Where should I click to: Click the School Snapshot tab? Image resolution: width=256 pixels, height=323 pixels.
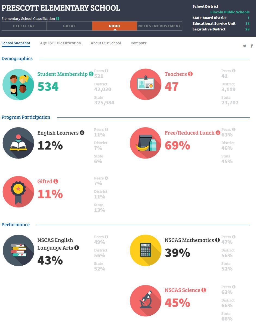pyautogui.click(x=16, y=43)
